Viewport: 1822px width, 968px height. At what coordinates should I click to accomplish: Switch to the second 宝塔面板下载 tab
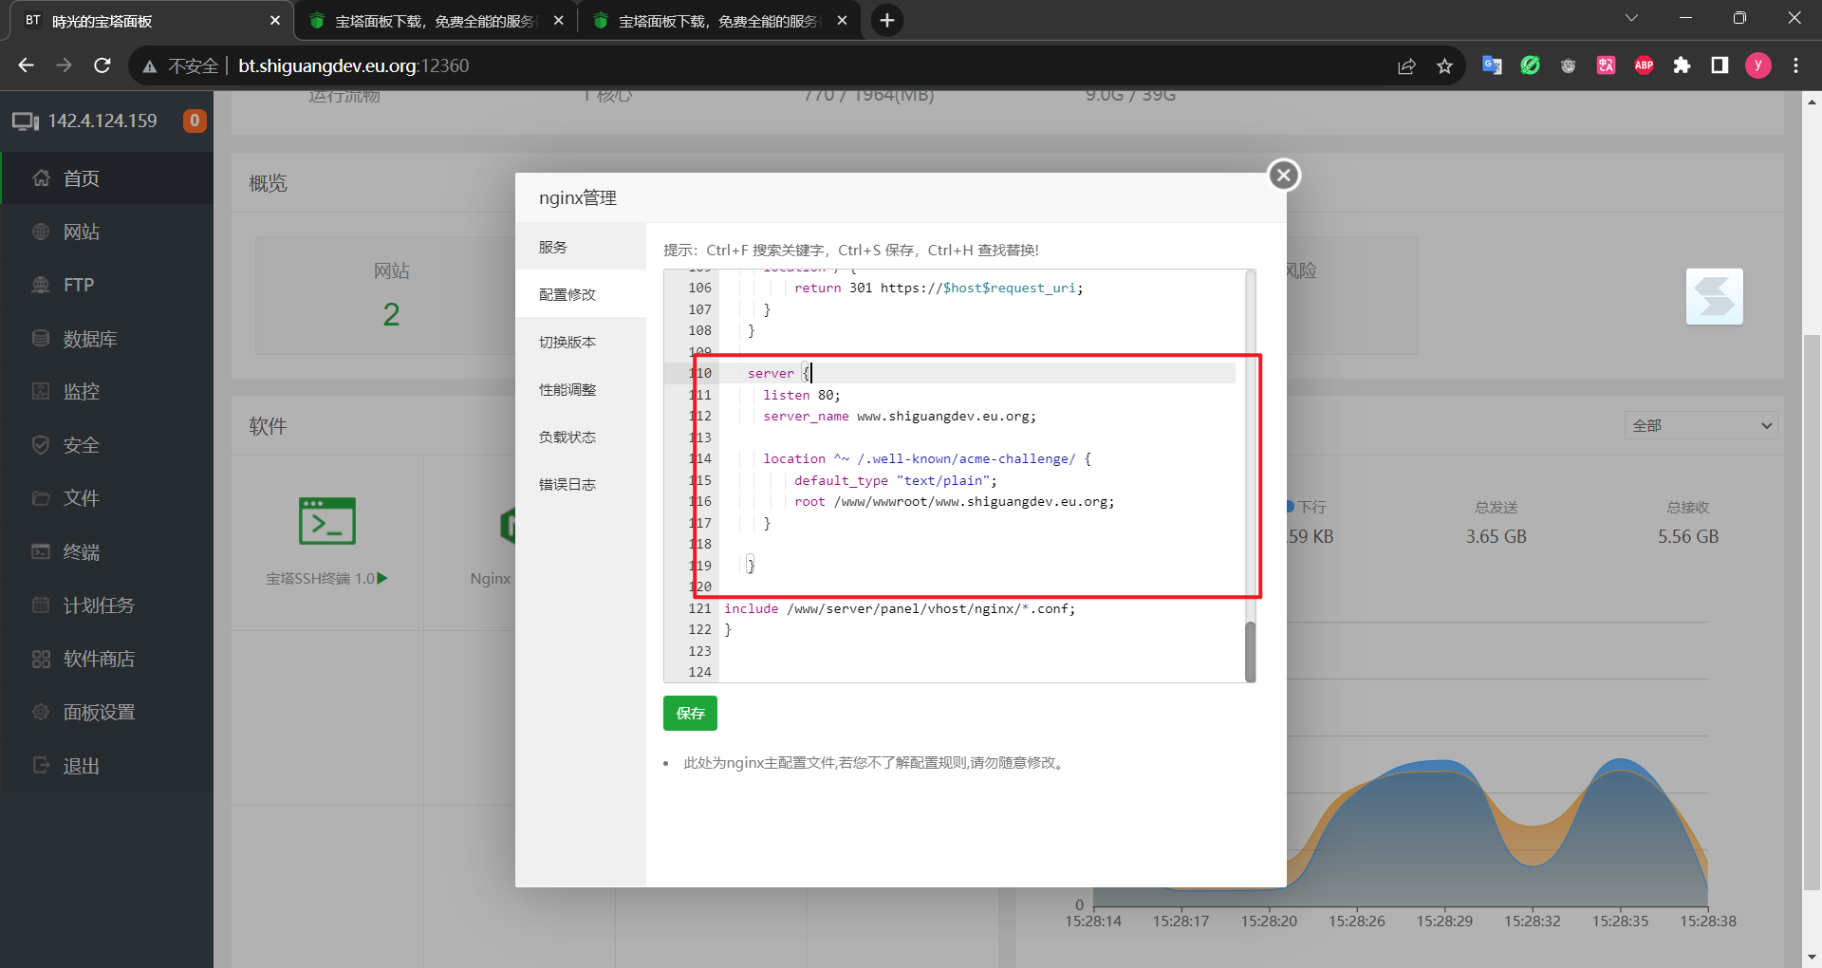[x=434, y=21]
